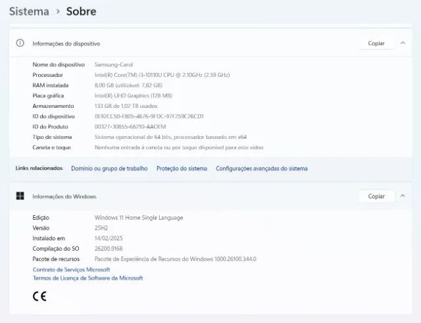This screenshot has height=323, width=421.
Task: Click the Processador label
Action: click(x=48, y=75)
